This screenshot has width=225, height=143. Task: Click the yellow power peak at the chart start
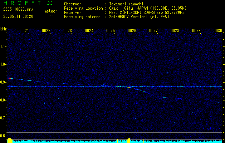(x=10, y=140)
